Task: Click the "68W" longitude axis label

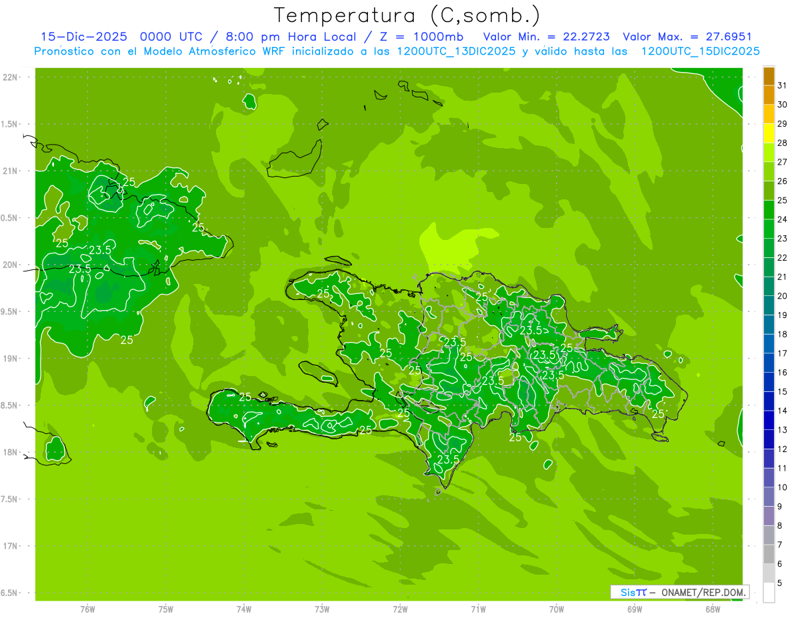Action: tap(712, 609)
